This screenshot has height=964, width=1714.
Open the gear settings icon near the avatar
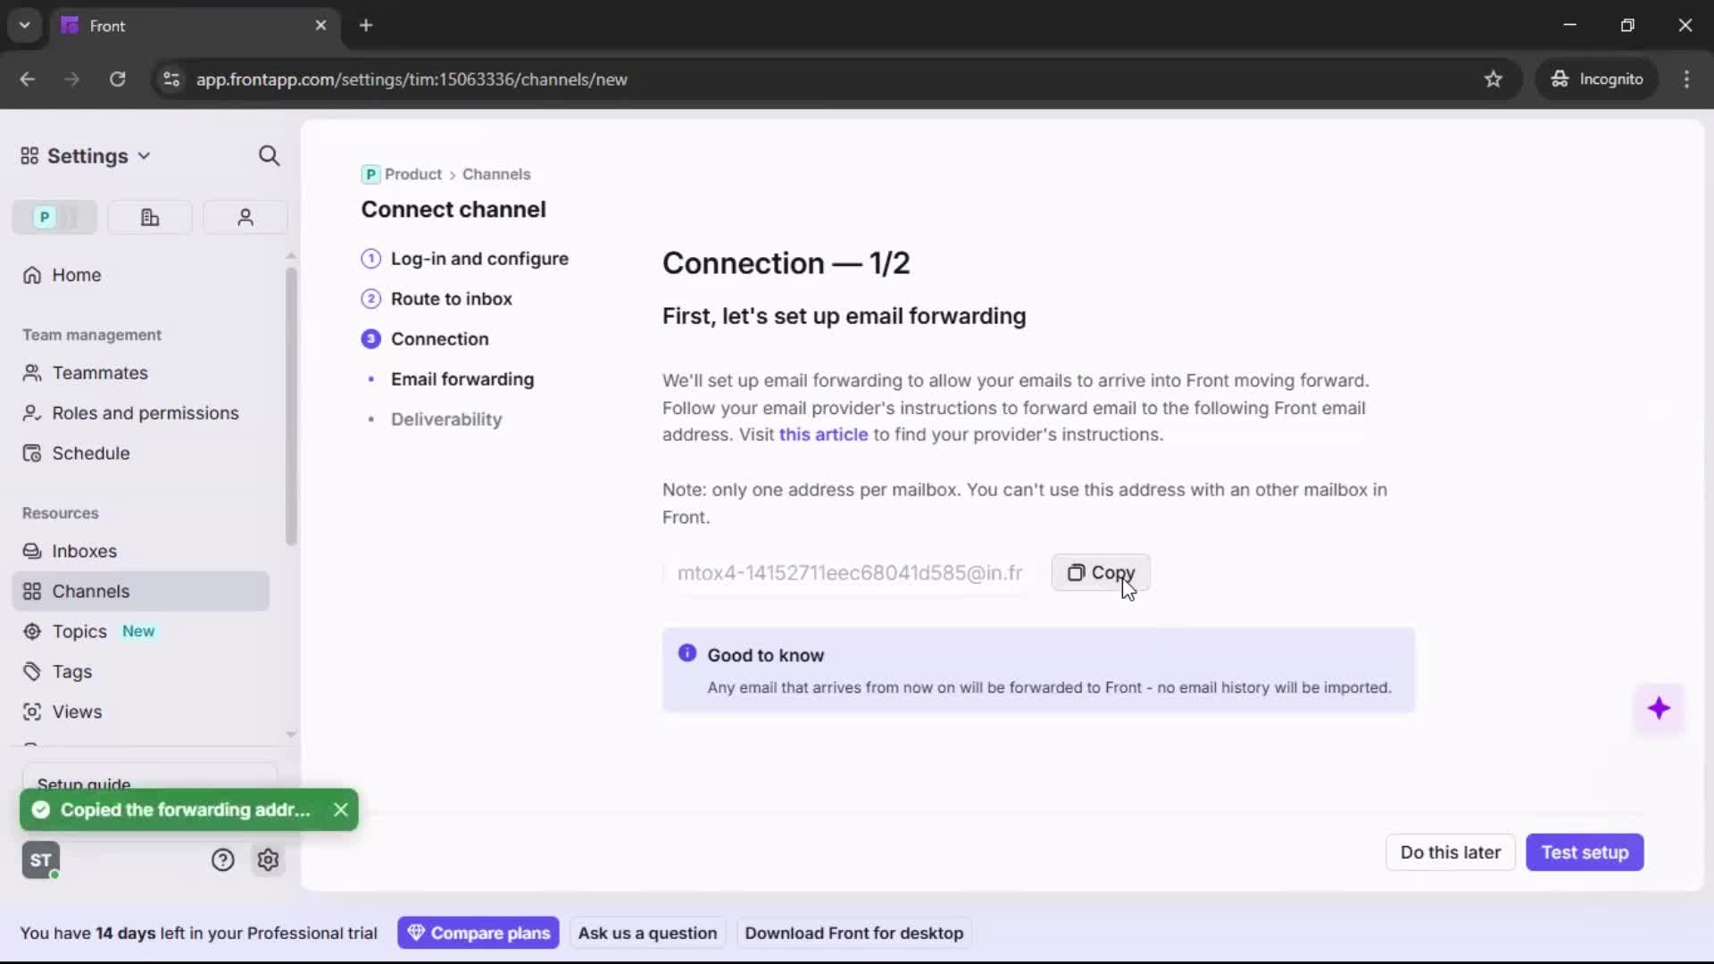tap(269, 860)
